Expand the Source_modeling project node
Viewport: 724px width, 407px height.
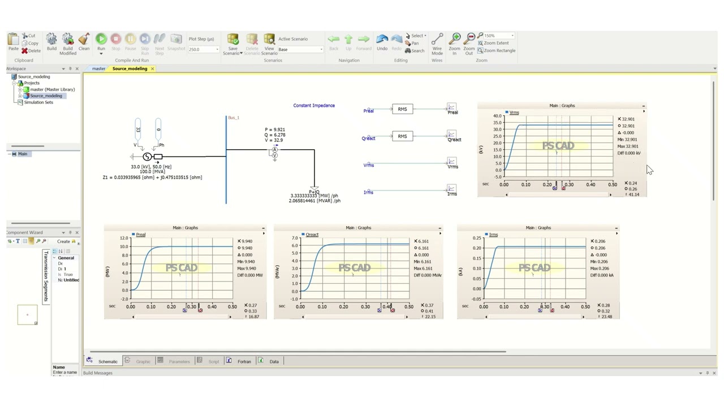[20, 96]
